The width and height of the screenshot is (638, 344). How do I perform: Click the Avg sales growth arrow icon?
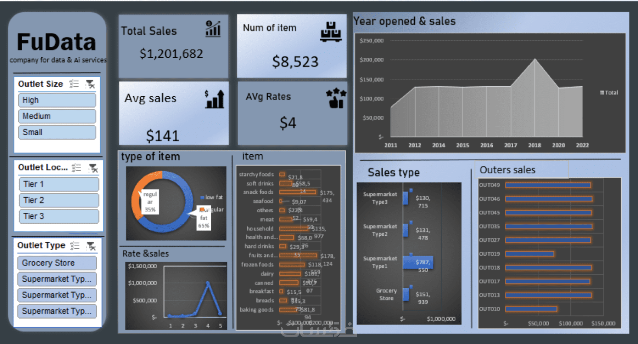tap(214, 99)
